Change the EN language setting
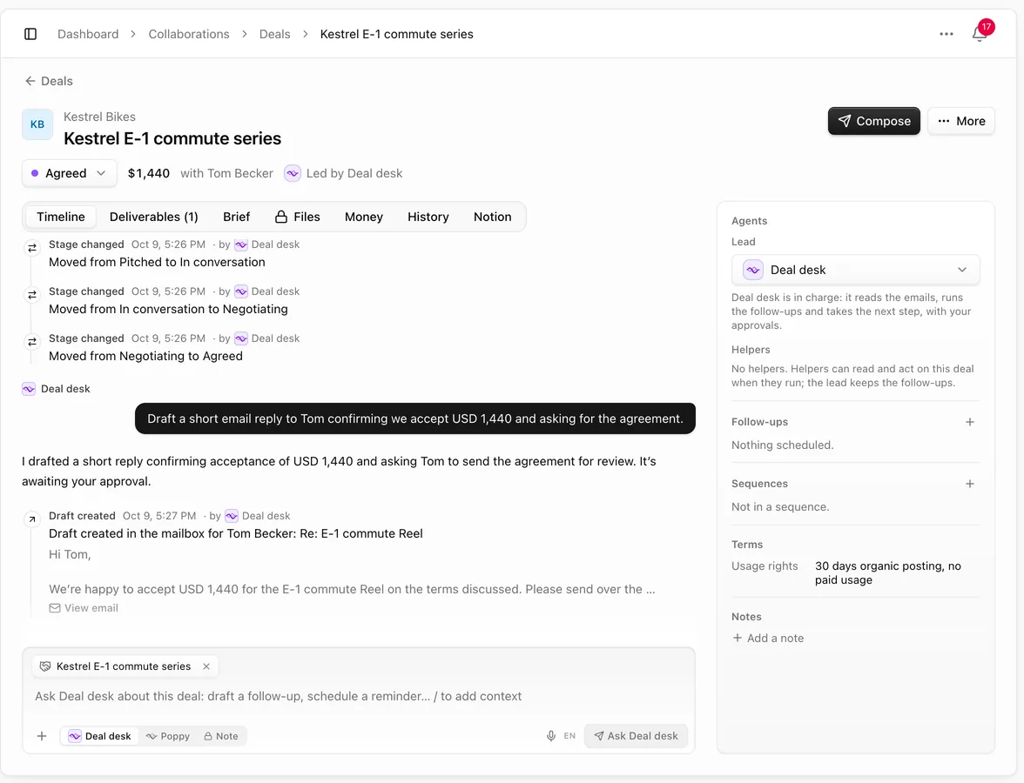Viewport: 1024px width, 783px height. click(569, 736)
